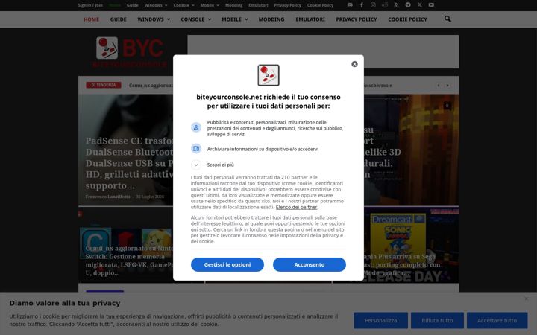Open the RSS feed icon in top bar
The image size is (537, 335).
396,5
